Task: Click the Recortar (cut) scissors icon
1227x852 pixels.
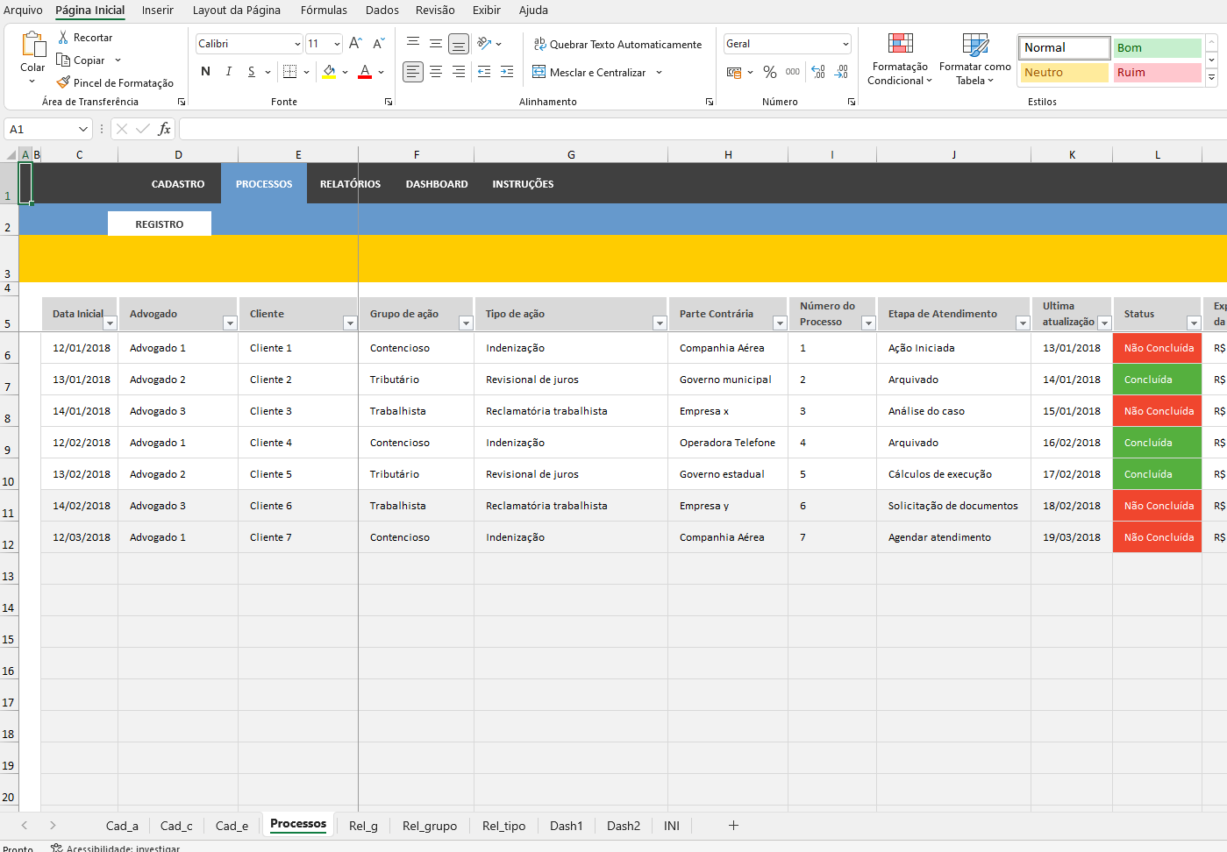Action: point(63,38)
